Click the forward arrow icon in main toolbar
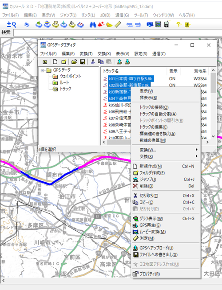Screen dimensions: 222x290 click(138, 25)
